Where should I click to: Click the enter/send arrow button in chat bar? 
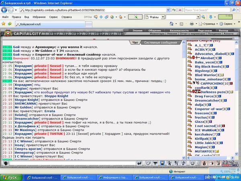(x=139, y=163)
